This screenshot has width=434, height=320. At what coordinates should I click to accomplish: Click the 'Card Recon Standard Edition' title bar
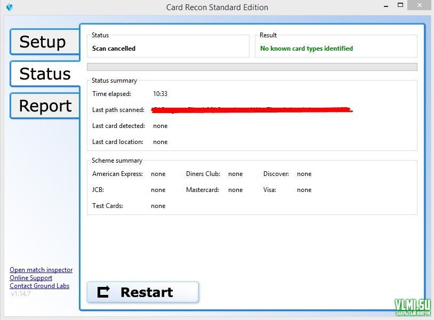point(217,7)
